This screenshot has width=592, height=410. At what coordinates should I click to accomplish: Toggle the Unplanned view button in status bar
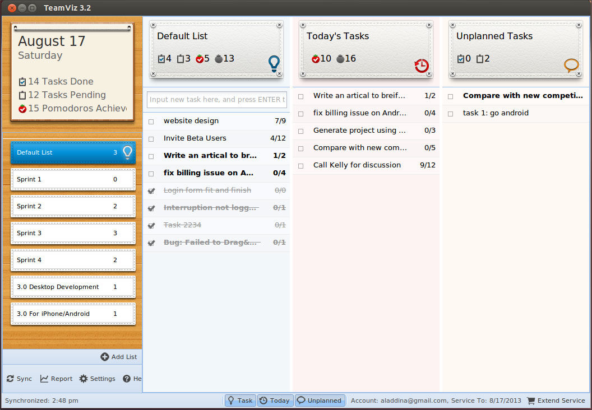click(320, 400)
